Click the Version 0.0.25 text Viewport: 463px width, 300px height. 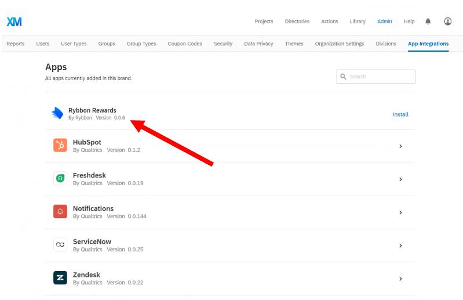125,250
